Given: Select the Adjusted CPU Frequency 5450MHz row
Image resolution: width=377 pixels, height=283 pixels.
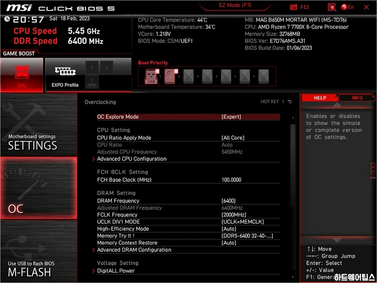Looking at the screenshot, I should (x=188, y=152).
